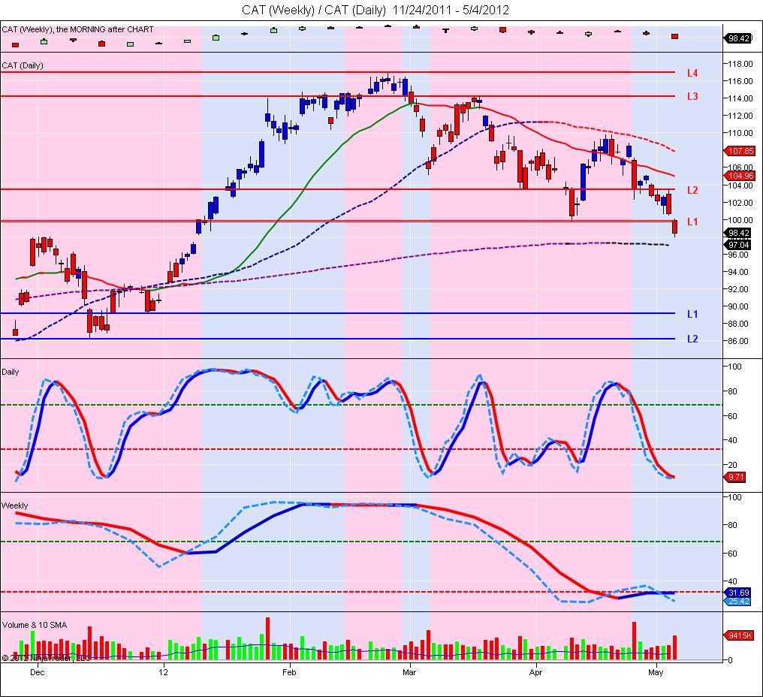The image size is (763, 697).
Task: Click the Weekly stochastic panel label
Action: (14, 505)
